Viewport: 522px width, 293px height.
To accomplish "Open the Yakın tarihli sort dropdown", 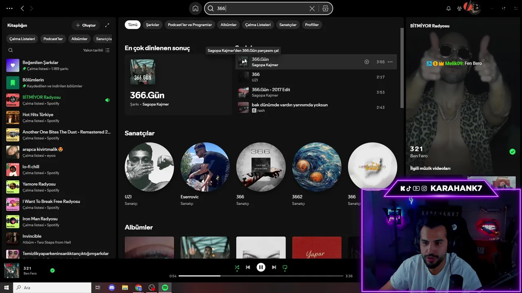I will pos(96,50).
